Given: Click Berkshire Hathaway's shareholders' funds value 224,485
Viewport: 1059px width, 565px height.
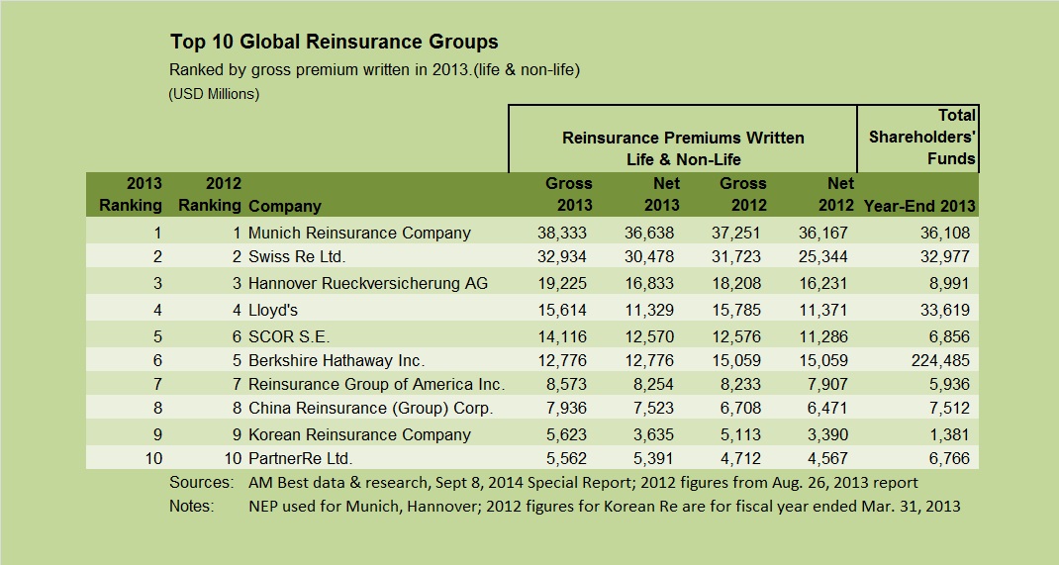Looking at the screenshot, I should [938, 359].
